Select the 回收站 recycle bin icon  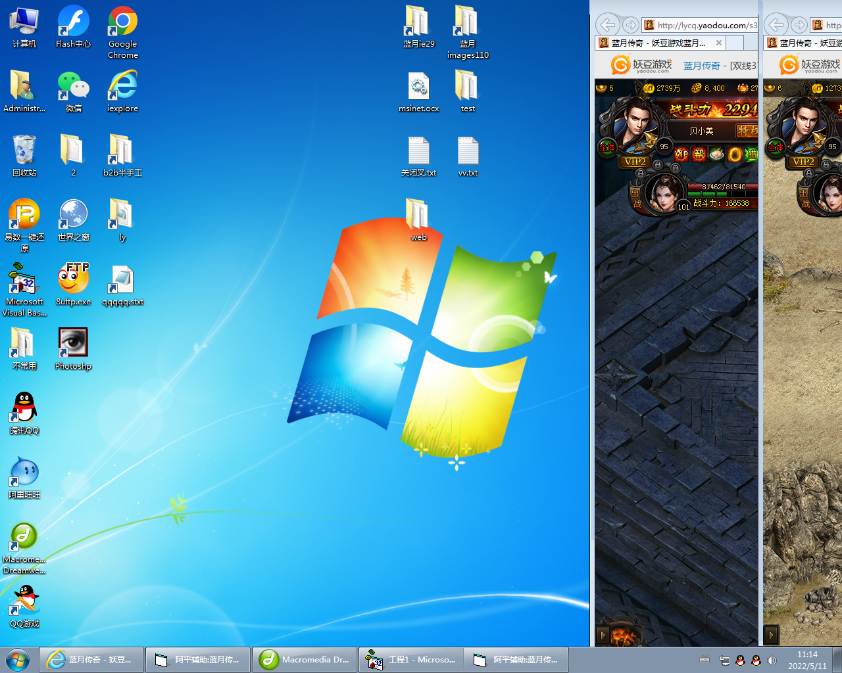(24, 156)
